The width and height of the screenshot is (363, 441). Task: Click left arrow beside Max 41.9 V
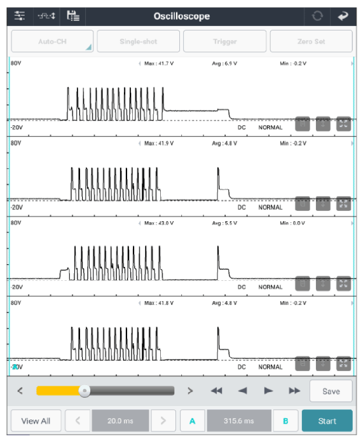(x=140, y=144)
